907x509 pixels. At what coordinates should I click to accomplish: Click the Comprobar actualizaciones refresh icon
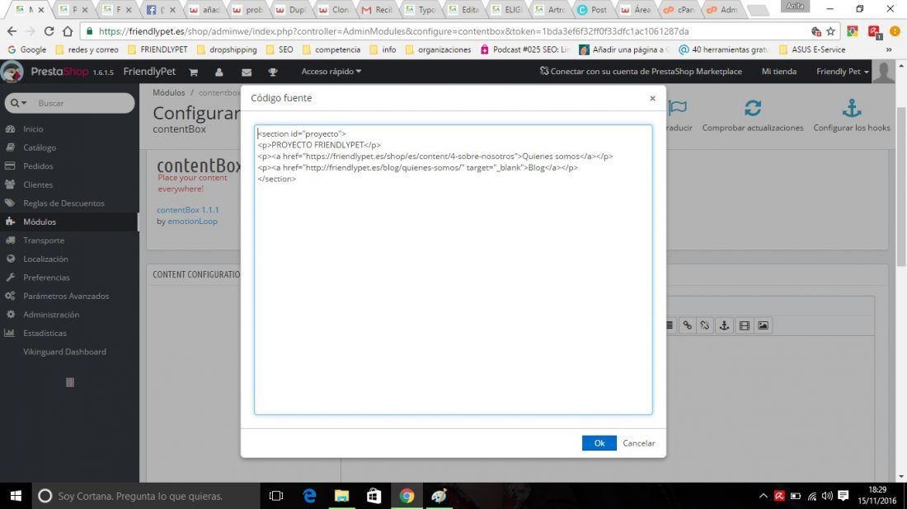pos(753,108)
